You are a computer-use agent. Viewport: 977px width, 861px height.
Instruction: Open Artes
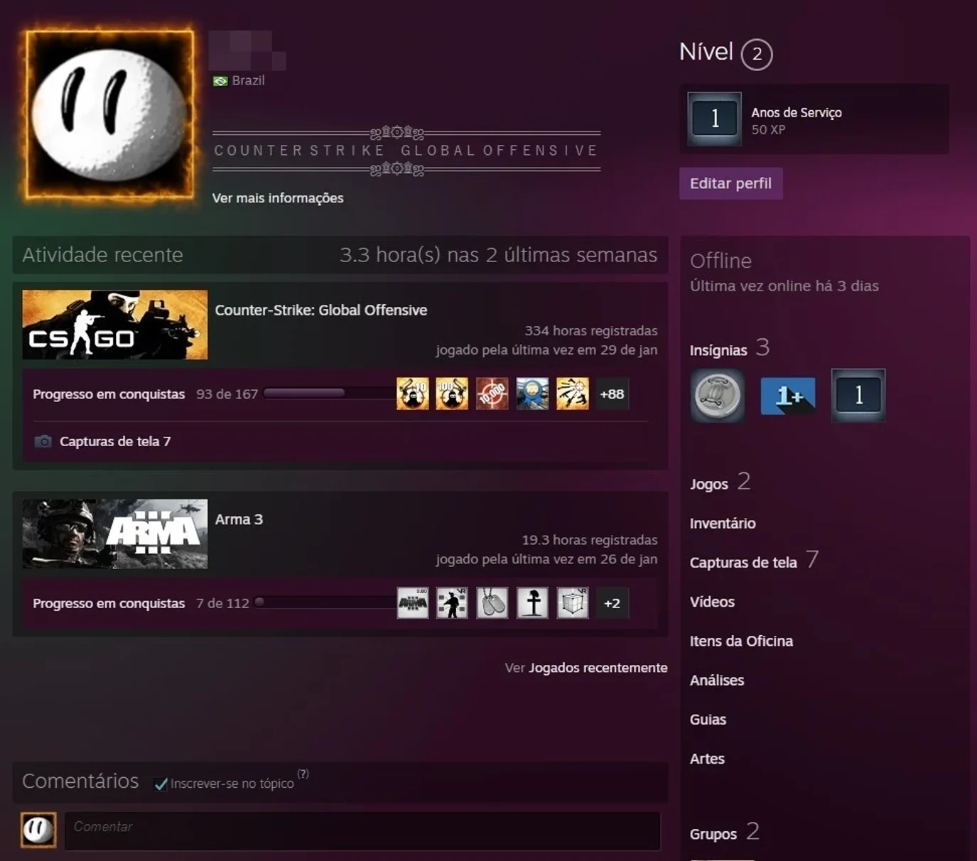pos(707,759)
